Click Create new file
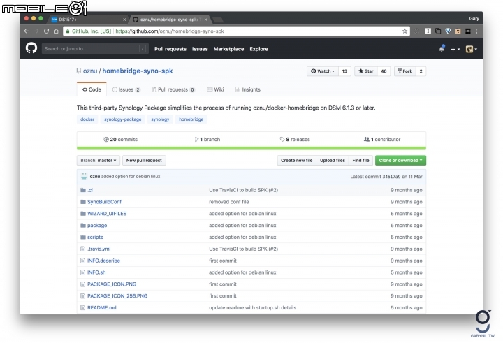This screenshot has width=503, height=343. coord(297,161)
